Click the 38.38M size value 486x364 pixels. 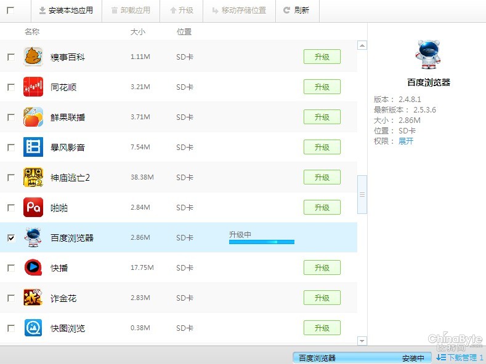tap(142, 177)
